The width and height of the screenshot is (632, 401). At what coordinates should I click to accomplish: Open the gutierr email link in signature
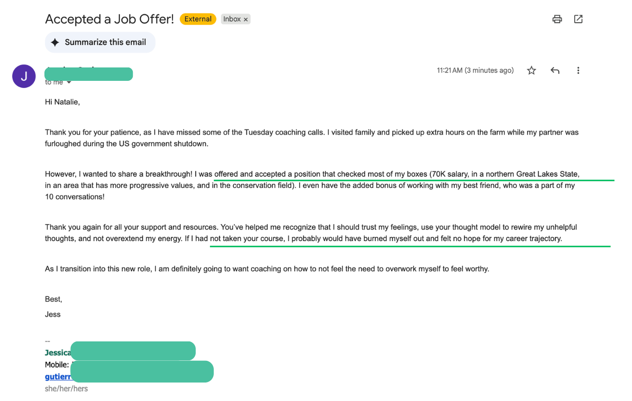point(58,377)
